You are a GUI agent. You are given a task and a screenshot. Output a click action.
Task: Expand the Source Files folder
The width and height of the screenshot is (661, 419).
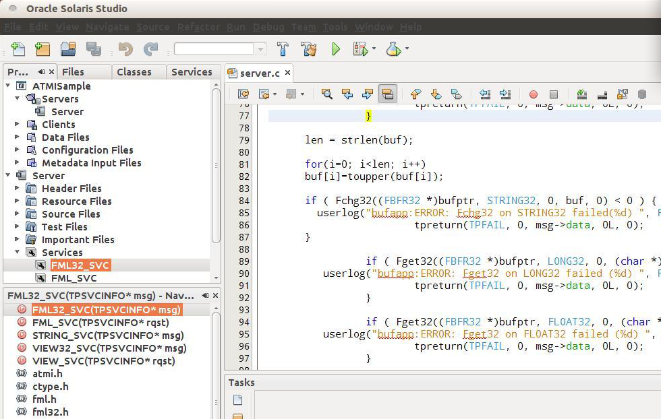17,214
